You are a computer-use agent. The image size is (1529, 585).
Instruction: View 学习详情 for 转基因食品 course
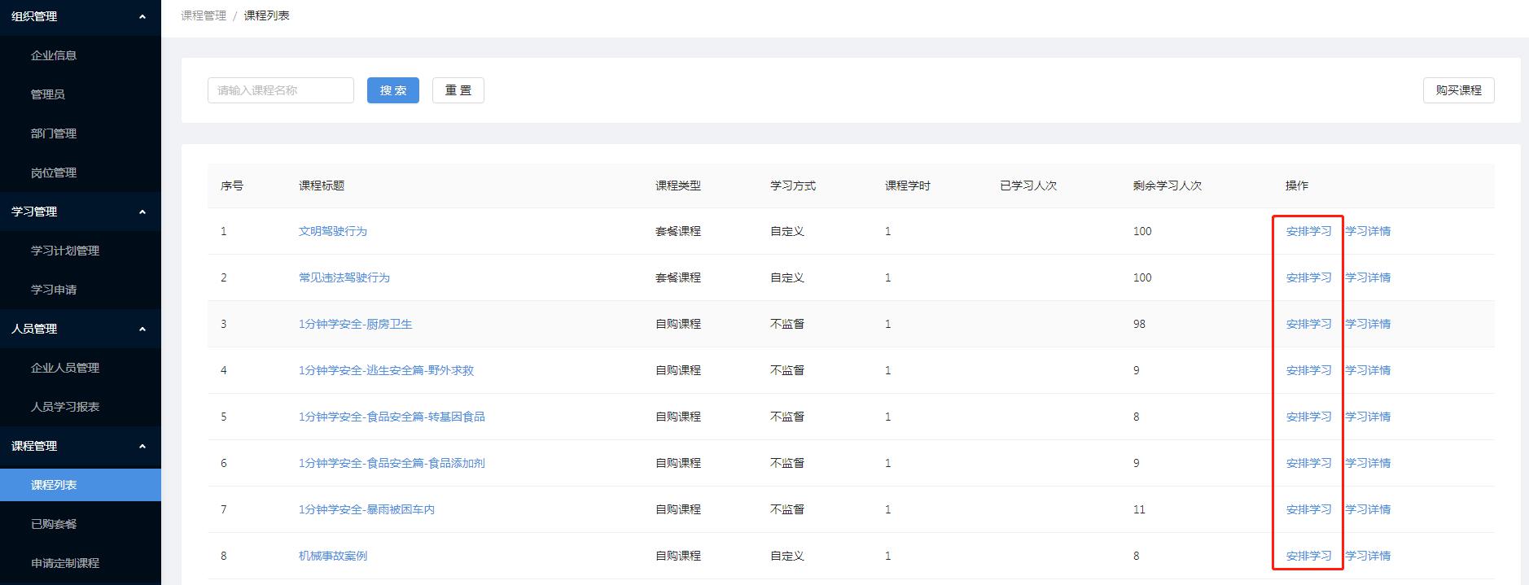coord(1368,417)
